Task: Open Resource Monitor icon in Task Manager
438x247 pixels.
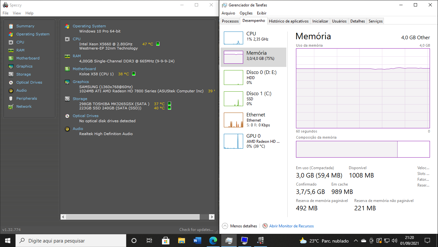Action: point(265,226)
